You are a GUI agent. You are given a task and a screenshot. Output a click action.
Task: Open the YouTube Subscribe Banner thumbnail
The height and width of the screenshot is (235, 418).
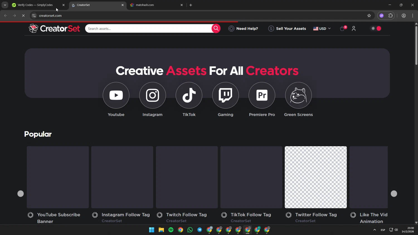click(58, 177)
